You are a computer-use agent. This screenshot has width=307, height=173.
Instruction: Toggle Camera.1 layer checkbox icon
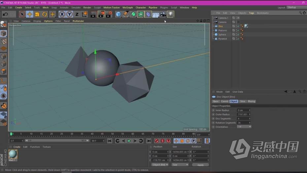tap(234, 18)
